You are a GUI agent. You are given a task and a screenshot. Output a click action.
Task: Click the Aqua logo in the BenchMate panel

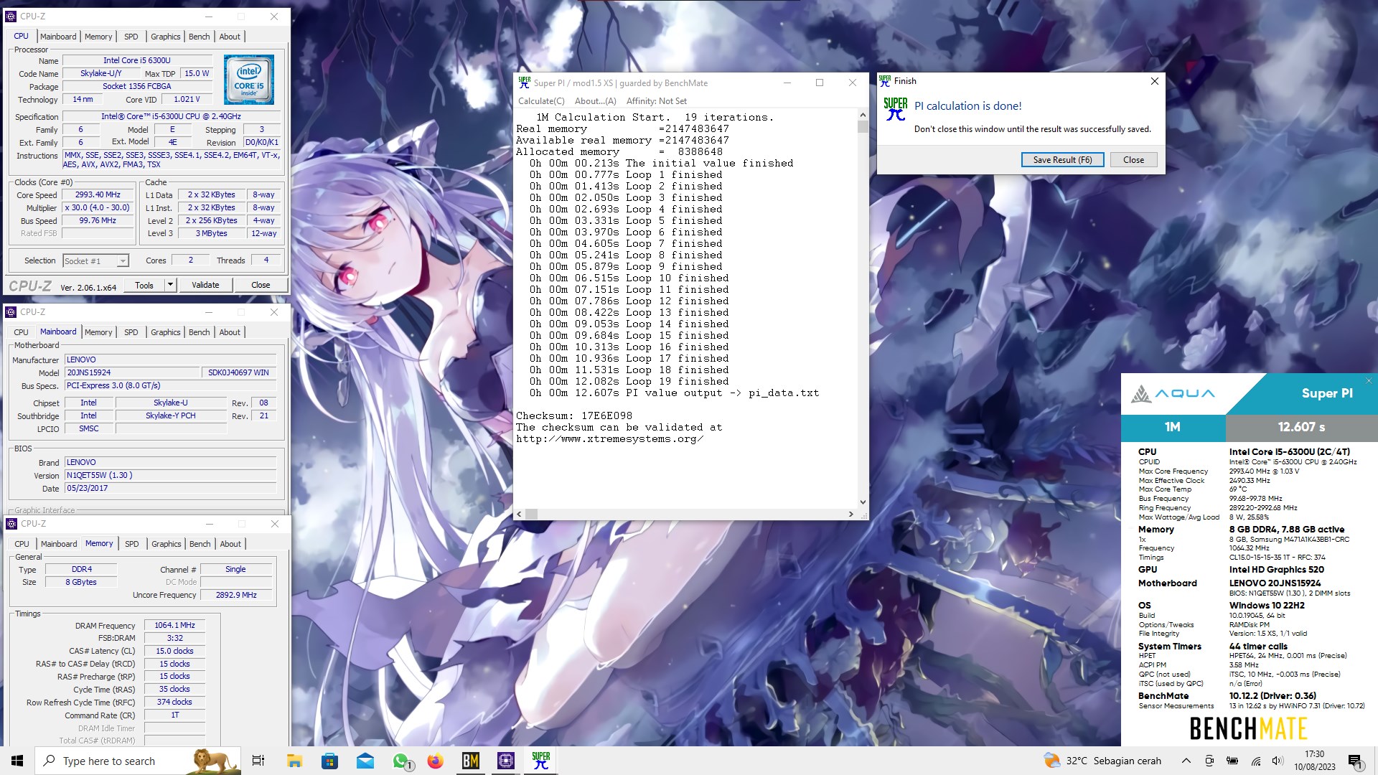[x=1173, y=393]
